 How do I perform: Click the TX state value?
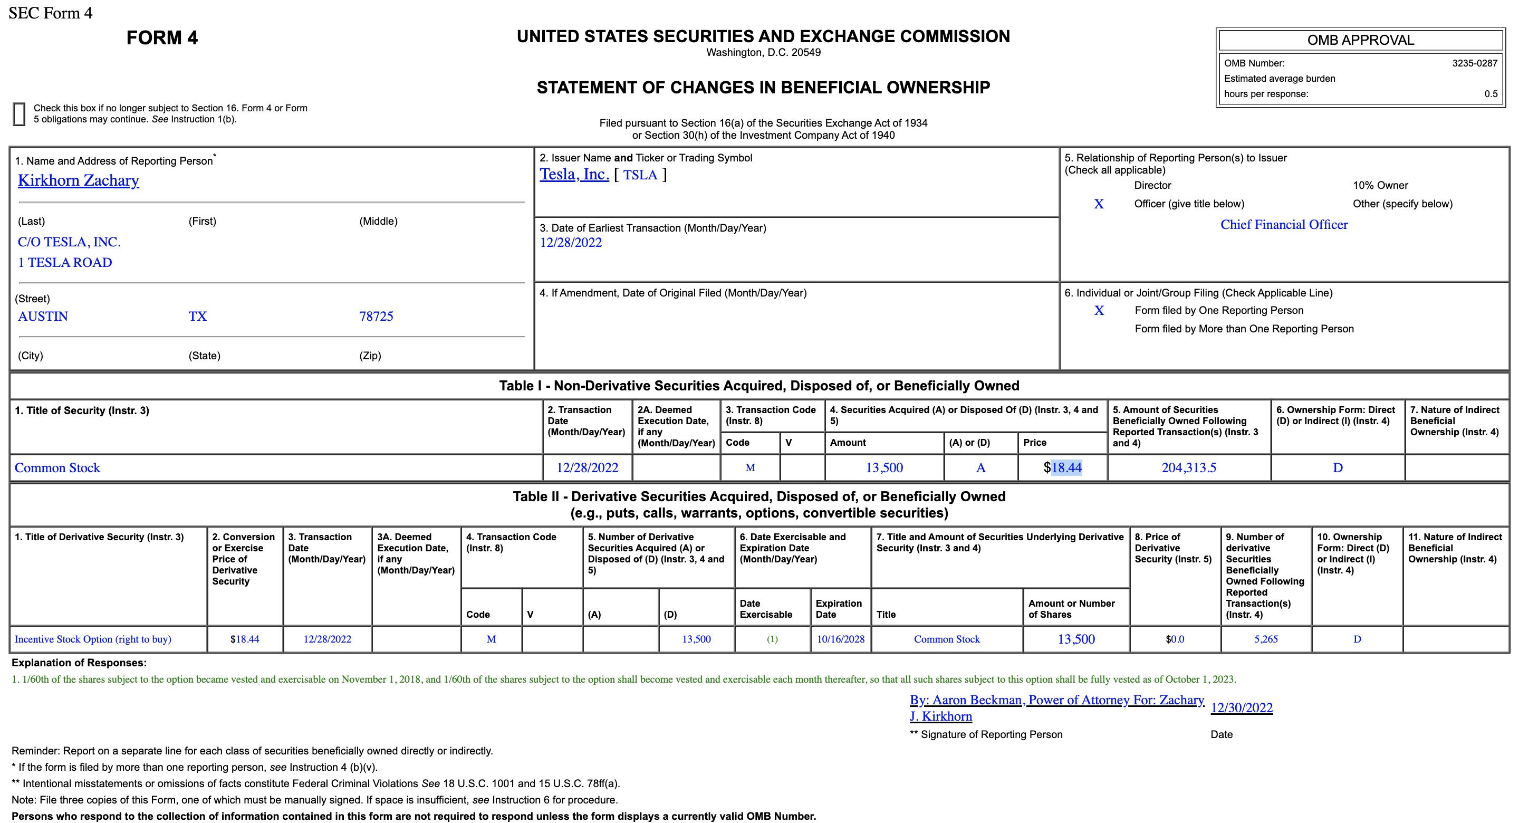198,317
